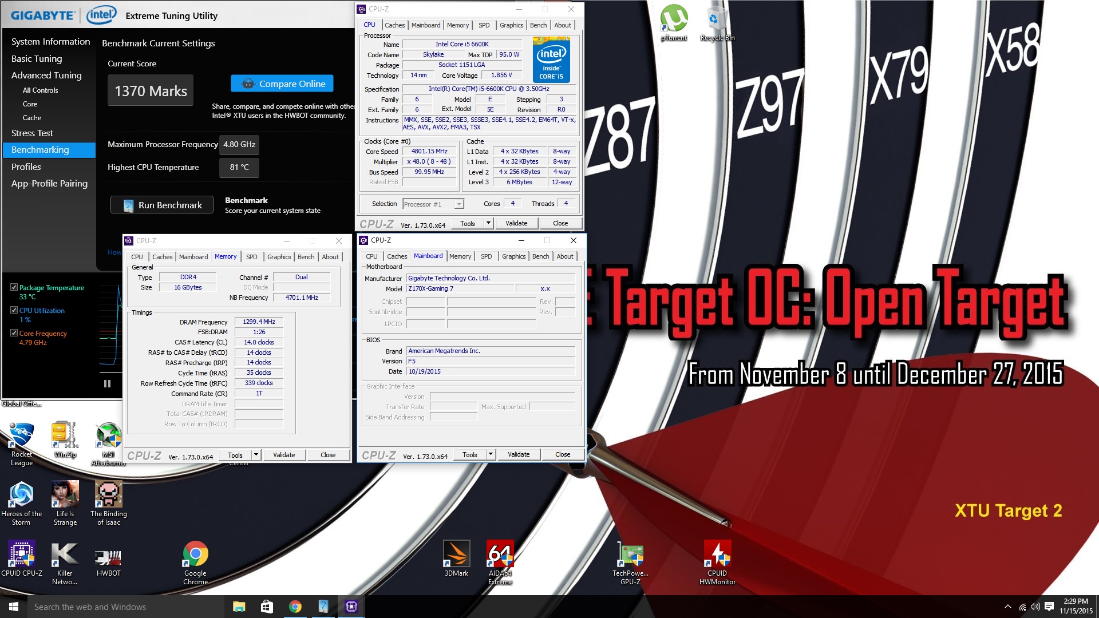Launch Rocket League desktop shortcut
Screen dimensions: 1099x618
coord(22,444)
